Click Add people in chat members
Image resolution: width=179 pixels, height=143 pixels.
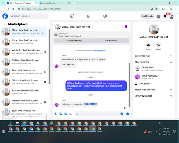tap(143, 84)
